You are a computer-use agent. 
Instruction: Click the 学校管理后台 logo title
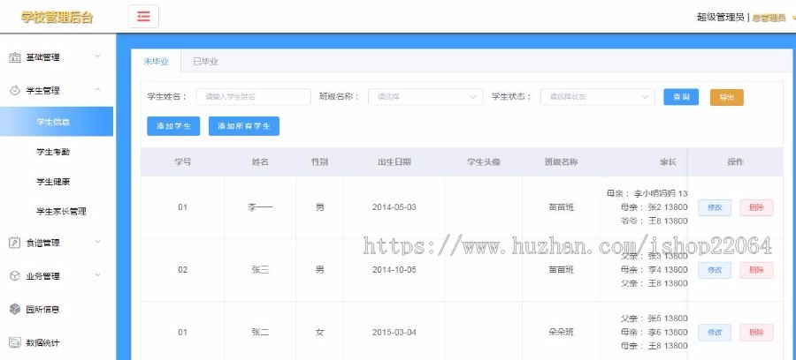[57, 17]
